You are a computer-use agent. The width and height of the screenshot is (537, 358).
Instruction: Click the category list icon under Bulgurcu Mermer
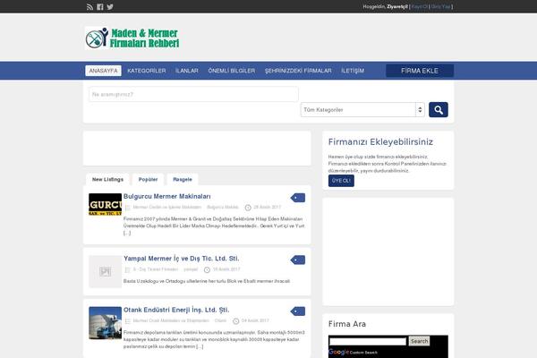(127, 208)
